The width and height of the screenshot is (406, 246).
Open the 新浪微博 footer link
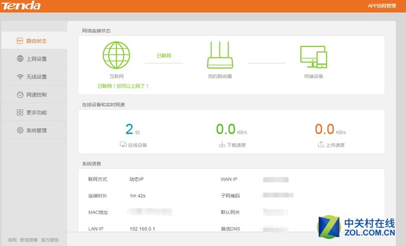(29, 240)
